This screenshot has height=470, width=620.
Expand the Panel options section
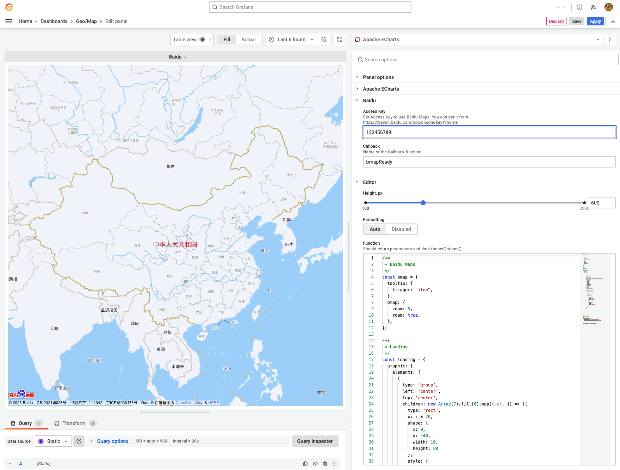tap(378, 77)
